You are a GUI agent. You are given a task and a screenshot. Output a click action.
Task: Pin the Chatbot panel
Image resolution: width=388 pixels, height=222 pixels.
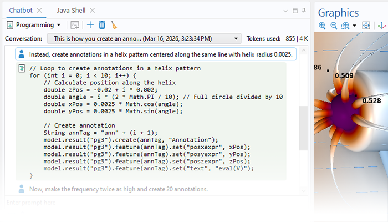[304, 11]
